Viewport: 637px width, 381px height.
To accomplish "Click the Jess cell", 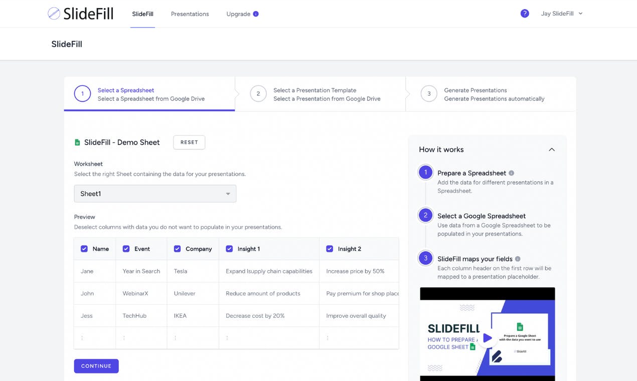I will (x=95, y=316).
